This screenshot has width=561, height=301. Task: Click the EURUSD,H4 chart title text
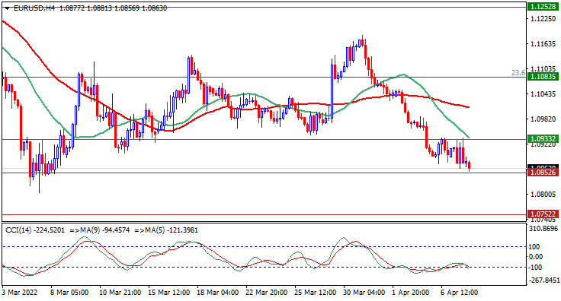pos(34,8)
